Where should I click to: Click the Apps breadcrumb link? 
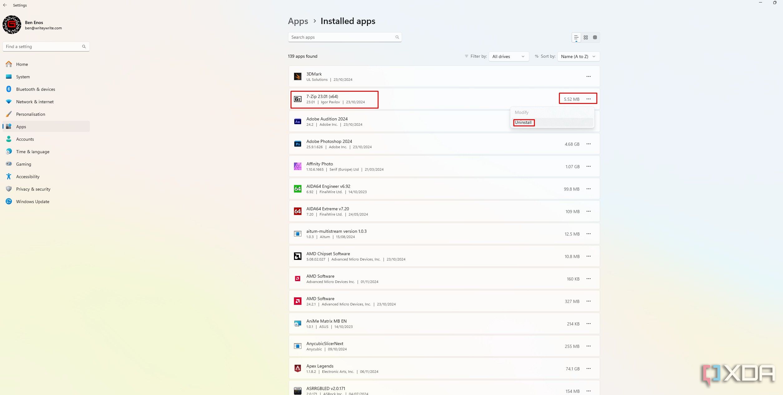[x=298, y=21]
